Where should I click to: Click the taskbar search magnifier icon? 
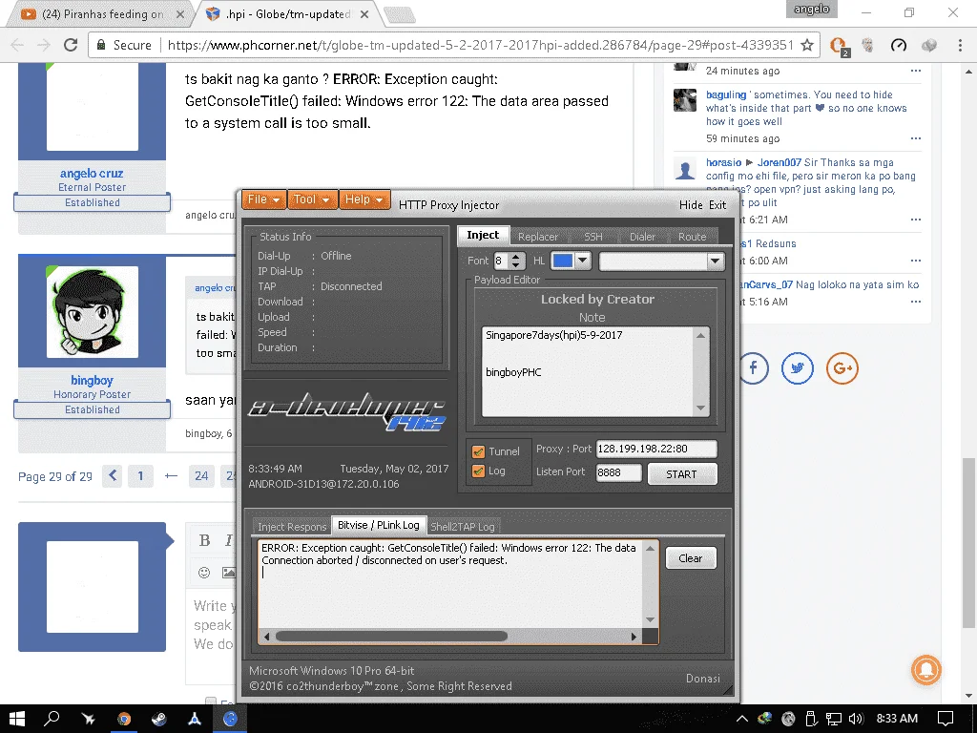tap(52, 719)
